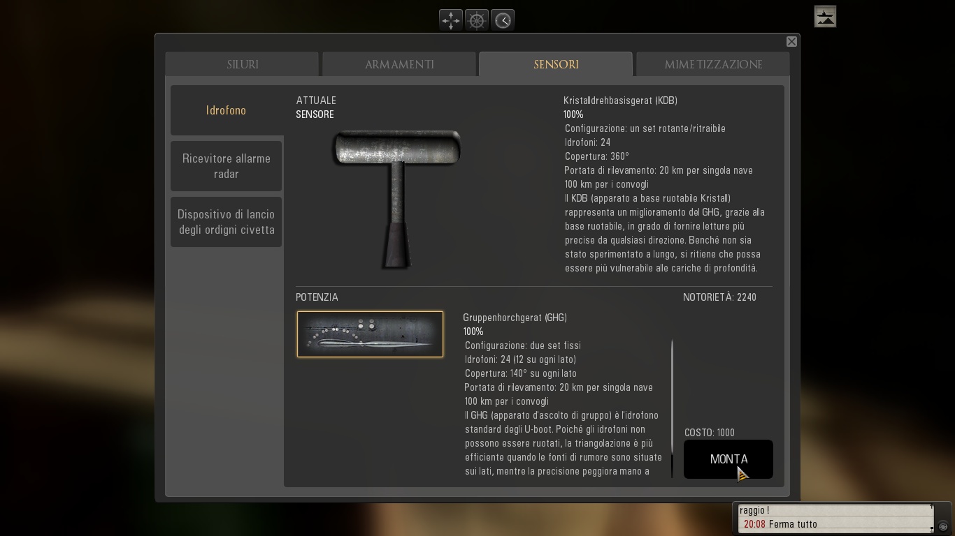The image size is (955, 536).
Task: Click the 'Gruppenhorchgerat (GHG)' title
Action: click(x=515, y=318)
